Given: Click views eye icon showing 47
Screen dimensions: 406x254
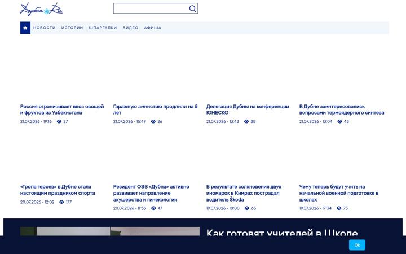Looking at the screenshot, I should point(153,208).
